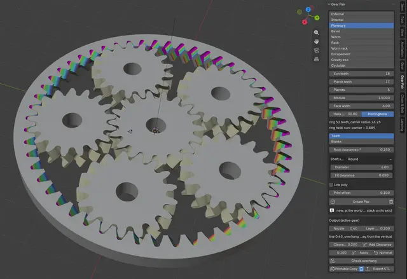The height and width of the screenshot is (279, 407).
Task: Click the info speech-bubble icon below Create Pair
Action: [332, 210]
